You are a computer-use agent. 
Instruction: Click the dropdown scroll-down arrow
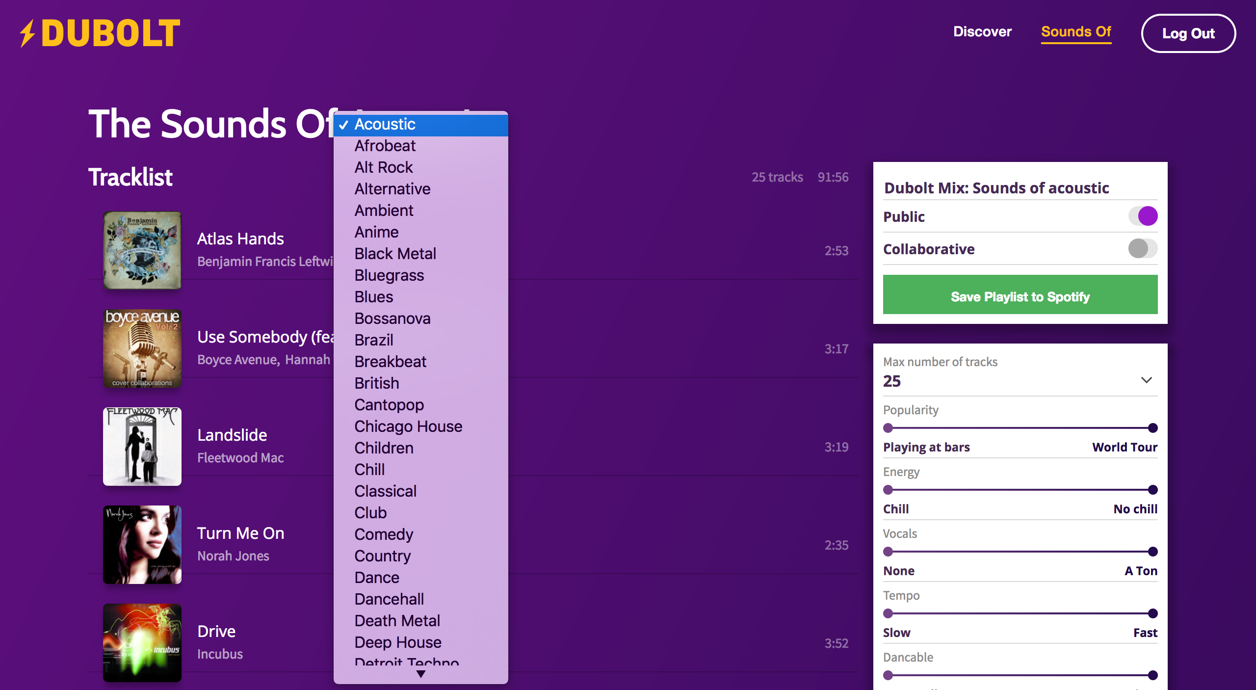coord(420,674)
